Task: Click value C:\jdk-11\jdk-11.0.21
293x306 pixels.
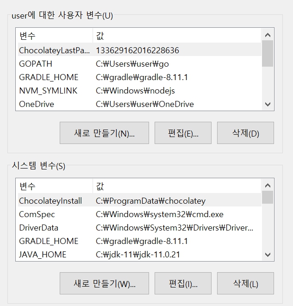Action: coord(138,255)
